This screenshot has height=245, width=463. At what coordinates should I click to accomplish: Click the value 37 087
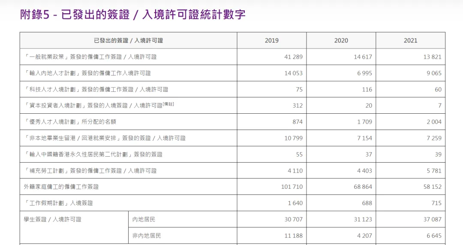coord(432,219)
